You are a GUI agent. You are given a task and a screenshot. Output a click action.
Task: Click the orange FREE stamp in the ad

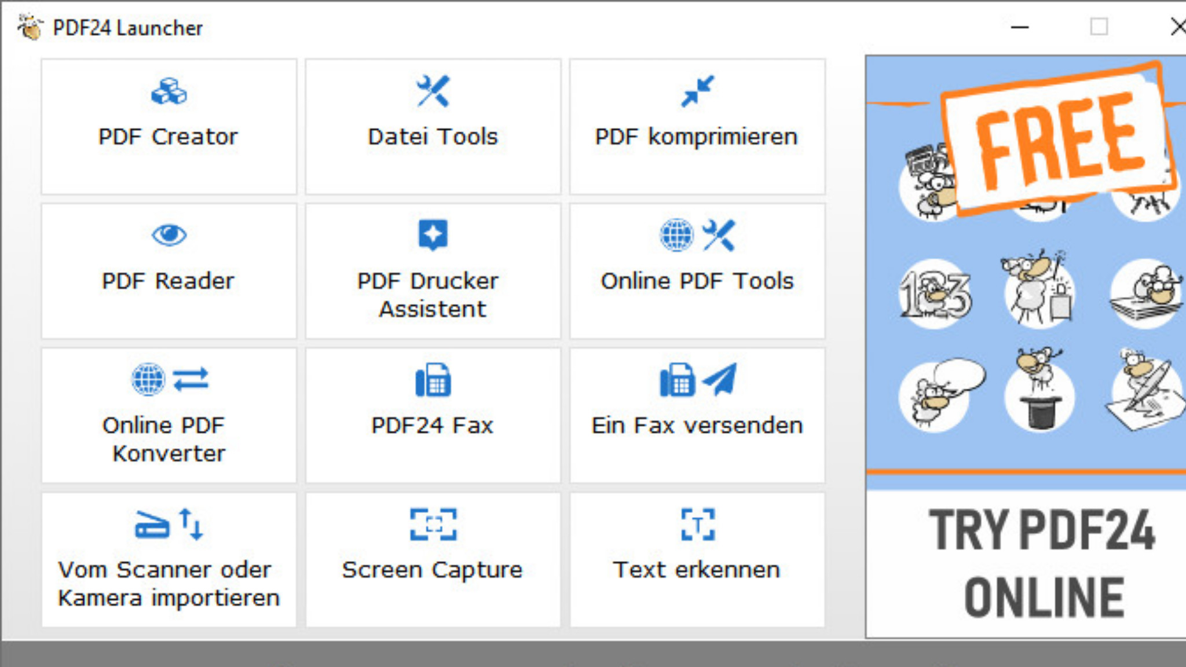pyautogui.click(x=1059, y=139)
